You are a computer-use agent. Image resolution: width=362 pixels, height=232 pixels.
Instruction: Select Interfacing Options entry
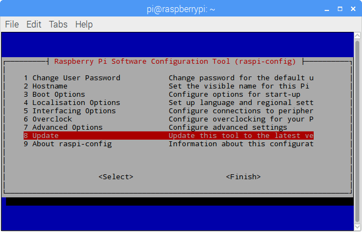tap(168, 111)
